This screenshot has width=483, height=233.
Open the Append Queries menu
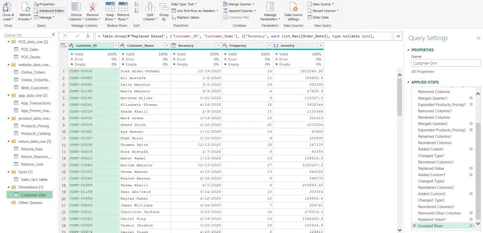click(x=240, y=11)
